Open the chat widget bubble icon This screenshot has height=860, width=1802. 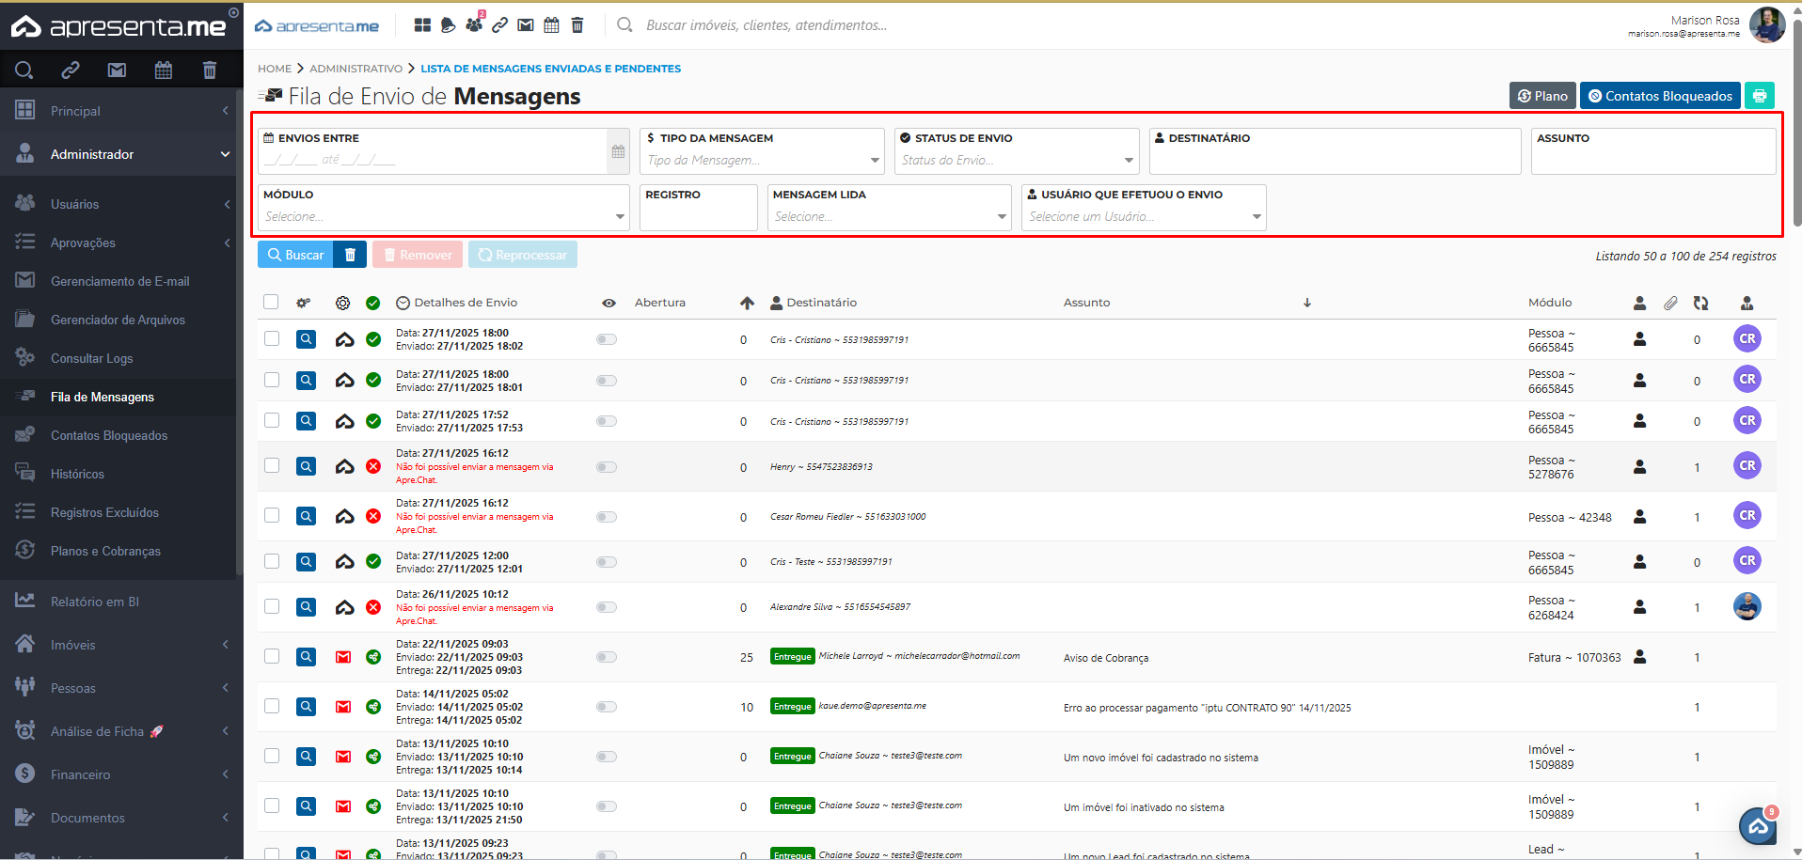click(x=1757, y=826)
